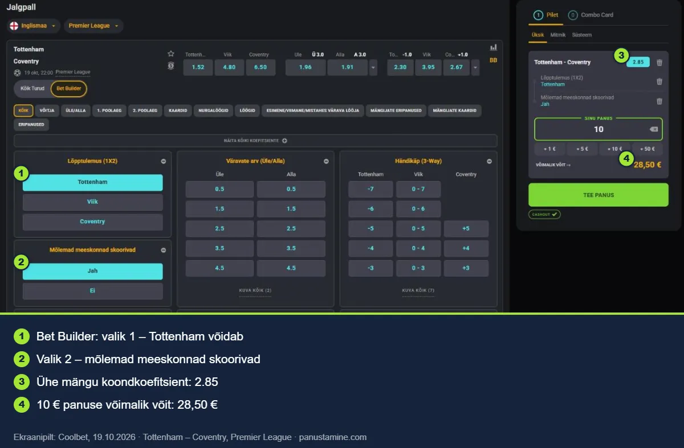684x448 pixels.
Task: Click under 3.0 odds 1.91
Action: (348, 68)
